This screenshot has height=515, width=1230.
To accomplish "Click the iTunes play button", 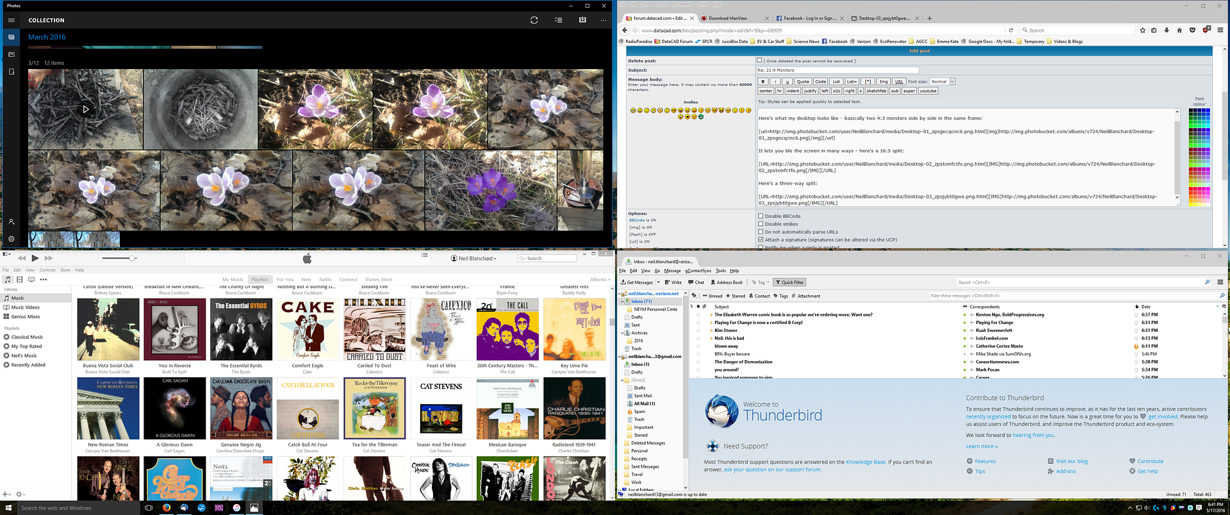I will pyautogui.click(x=35, y=258).
